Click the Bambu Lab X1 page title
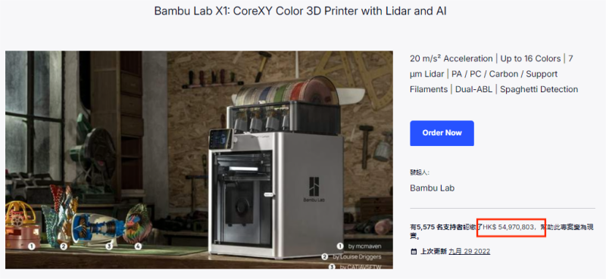This screenshot has height=279, width=606. pyautogui.click(x=300, y=11)
